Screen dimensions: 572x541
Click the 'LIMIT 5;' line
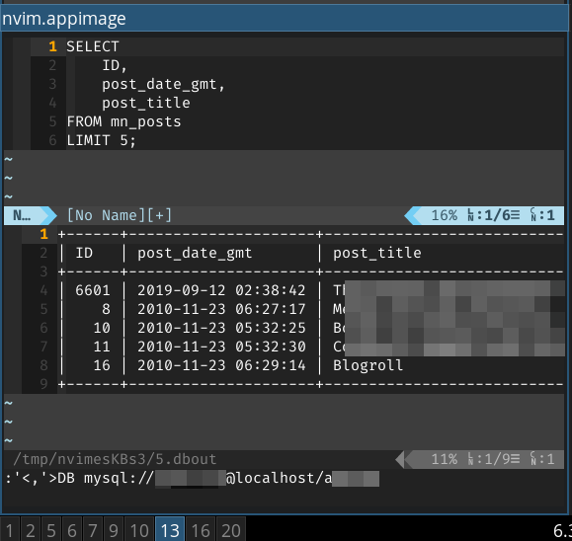pos(101,140)
